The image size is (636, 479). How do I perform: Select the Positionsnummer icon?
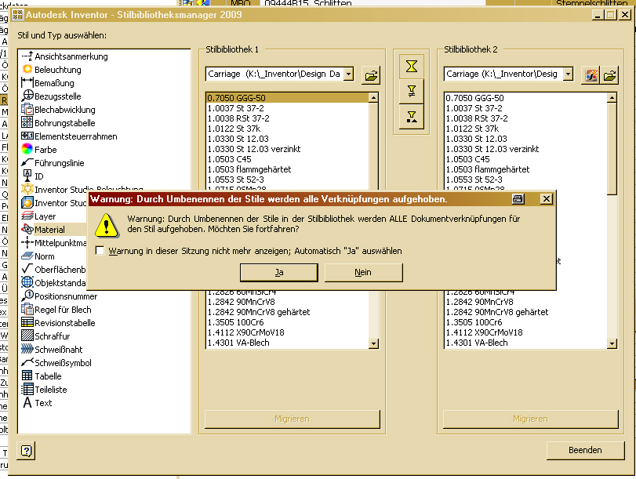tap(27, 296)
